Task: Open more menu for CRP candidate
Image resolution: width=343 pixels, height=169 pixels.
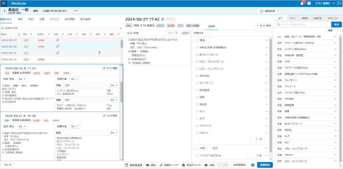Action: pyautogui.click(x=335, y=62)
